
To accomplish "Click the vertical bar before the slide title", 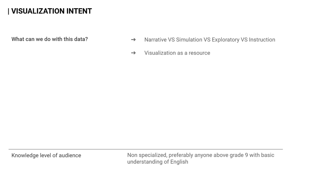I will [9, 12].
